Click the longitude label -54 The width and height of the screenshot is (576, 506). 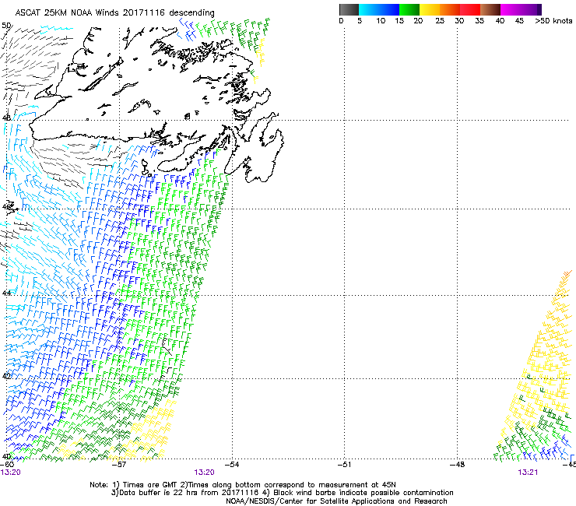click(x=232, y=464)
